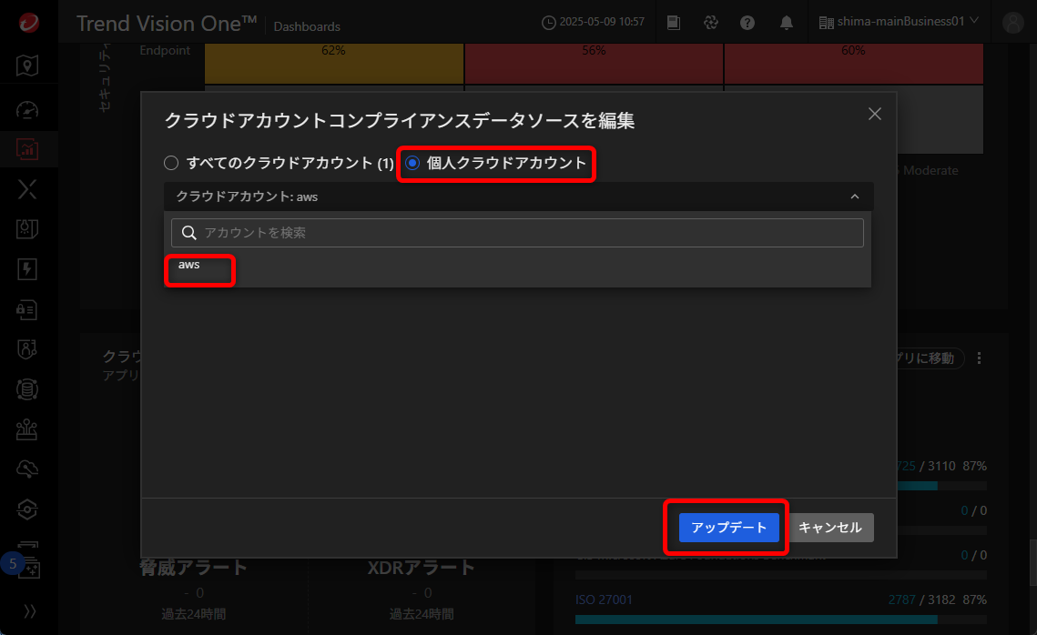This screenshot has height=635, width=1037.
Task: Click the 56% red heatmap cell
Action: (594, 64)
